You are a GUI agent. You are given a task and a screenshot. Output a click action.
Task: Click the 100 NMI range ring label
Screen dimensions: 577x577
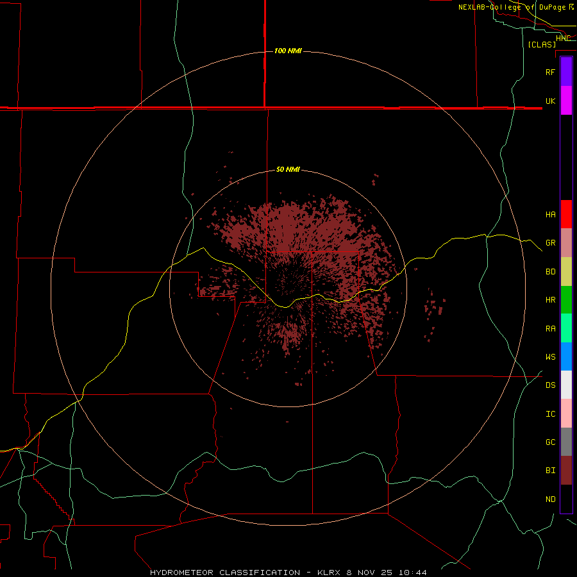coord(288,51)
